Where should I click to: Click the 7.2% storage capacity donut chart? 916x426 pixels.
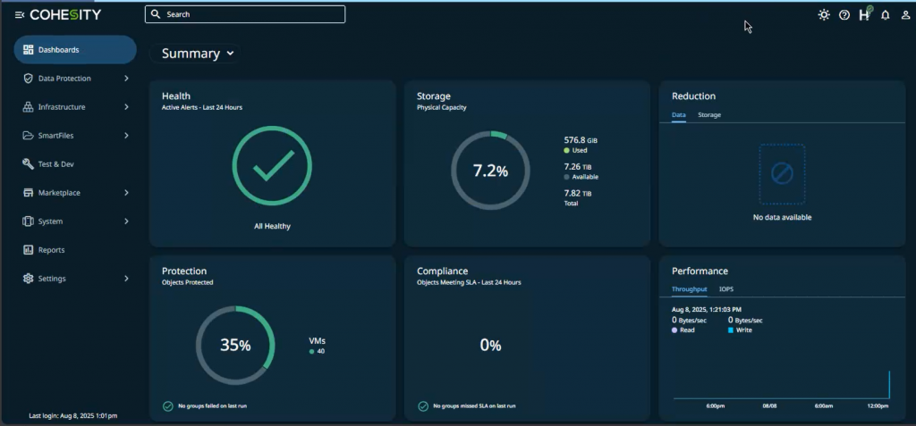[x=490, y=171]
